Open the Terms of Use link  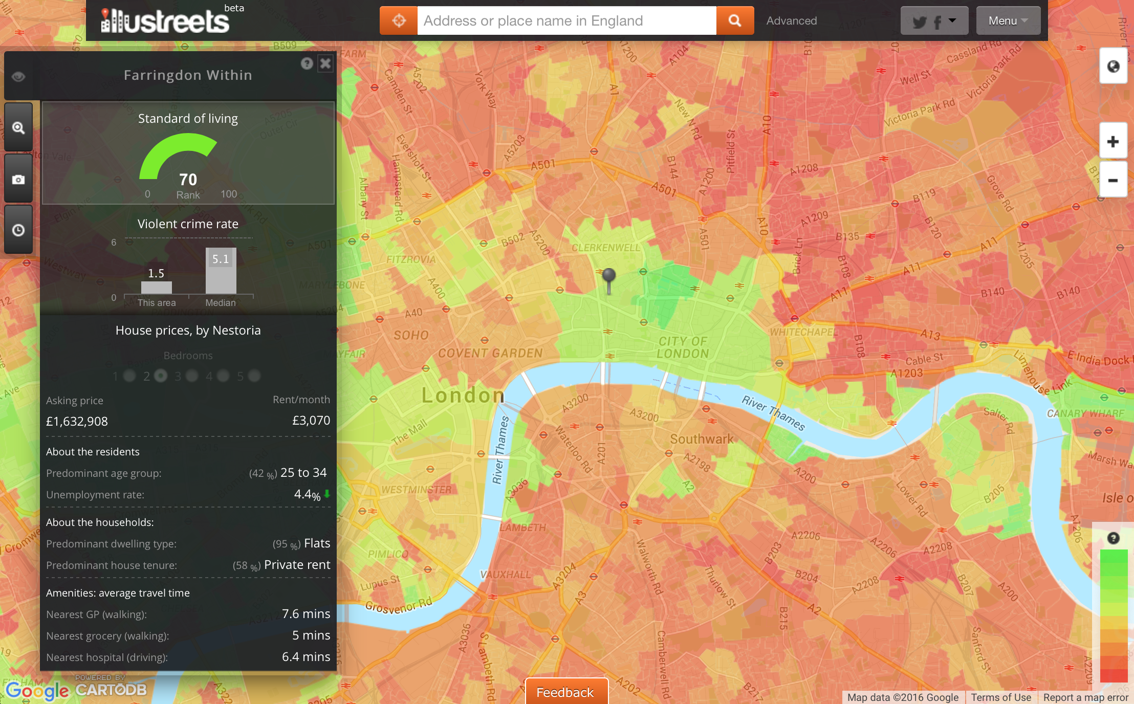[1000, 697]
